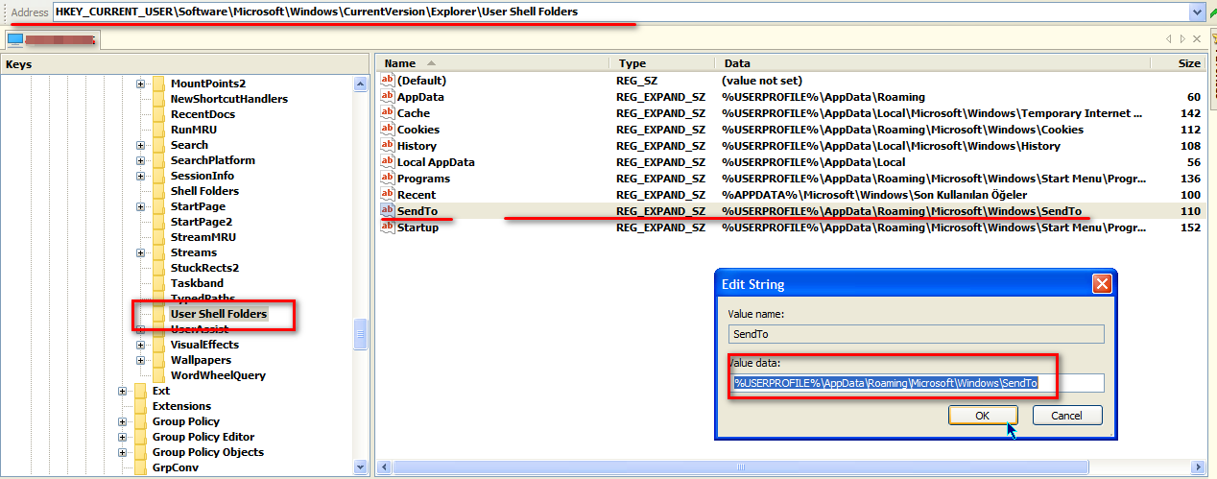Sort by the Size column header

coord(1177,62)
